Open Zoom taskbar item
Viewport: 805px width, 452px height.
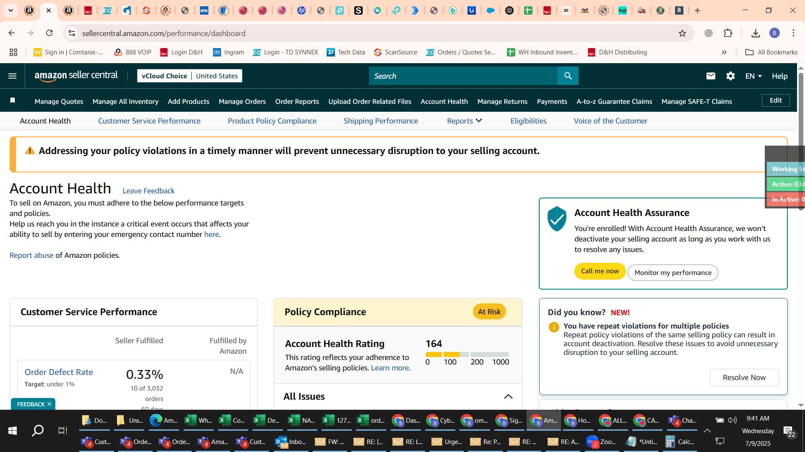coord(601,442)
